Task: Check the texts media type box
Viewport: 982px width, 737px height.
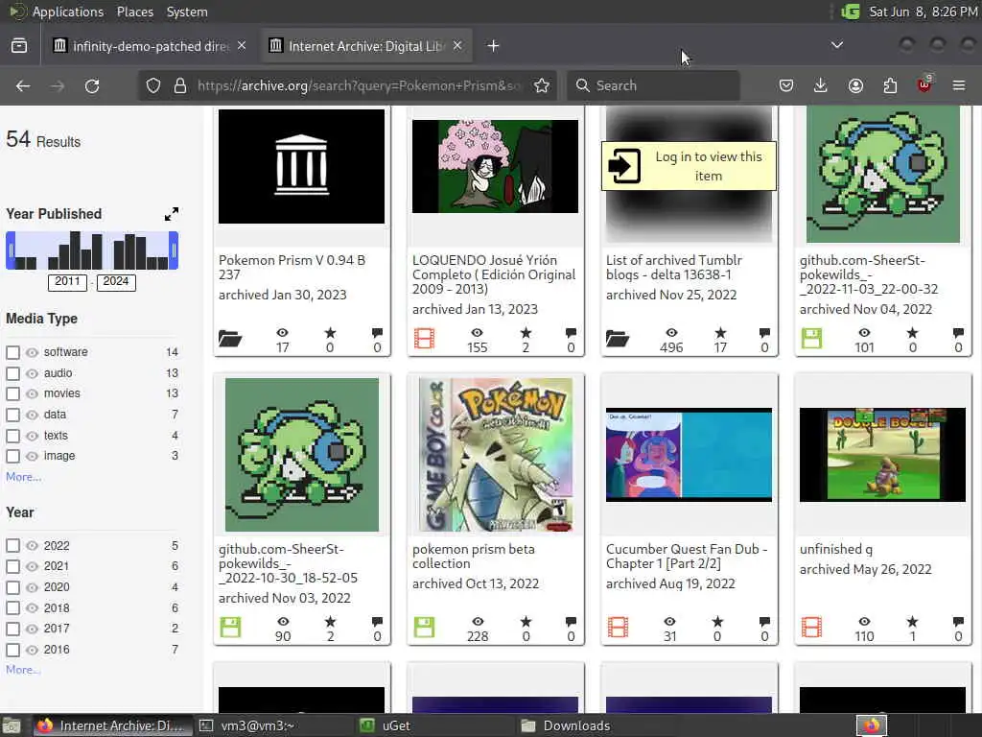Action: coord(12,436)
